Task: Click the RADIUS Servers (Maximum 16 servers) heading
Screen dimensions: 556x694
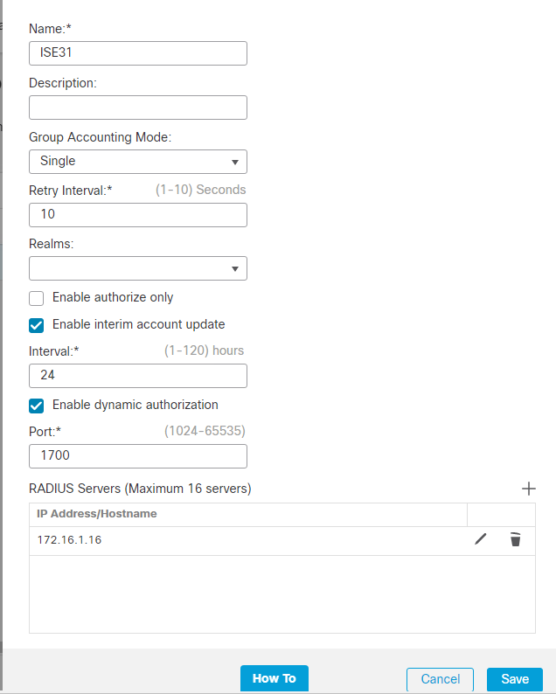Action: (140, 489)
